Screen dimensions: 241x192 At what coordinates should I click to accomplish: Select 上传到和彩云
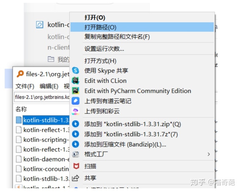(x=142, y=111)
